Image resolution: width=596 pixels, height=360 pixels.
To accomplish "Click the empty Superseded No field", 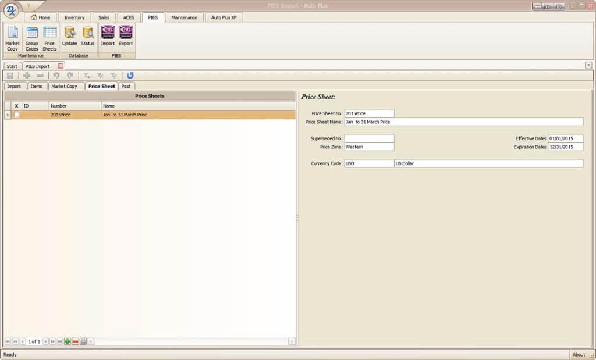I will tap(369, 138).
